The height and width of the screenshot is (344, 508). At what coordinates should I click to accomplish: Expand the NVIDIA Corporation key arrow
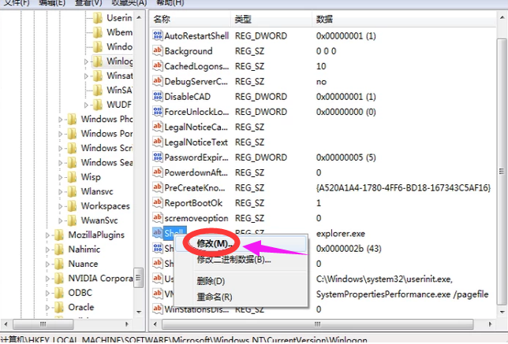[x=47, y=278]
